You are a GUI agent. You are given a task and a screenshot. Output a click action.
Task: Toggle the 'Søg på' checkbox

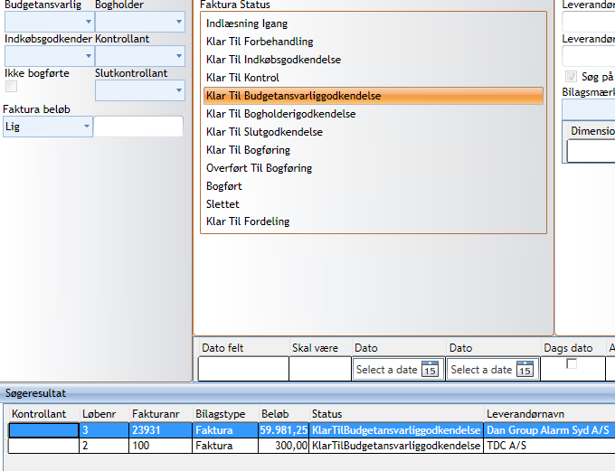point(571,76)
